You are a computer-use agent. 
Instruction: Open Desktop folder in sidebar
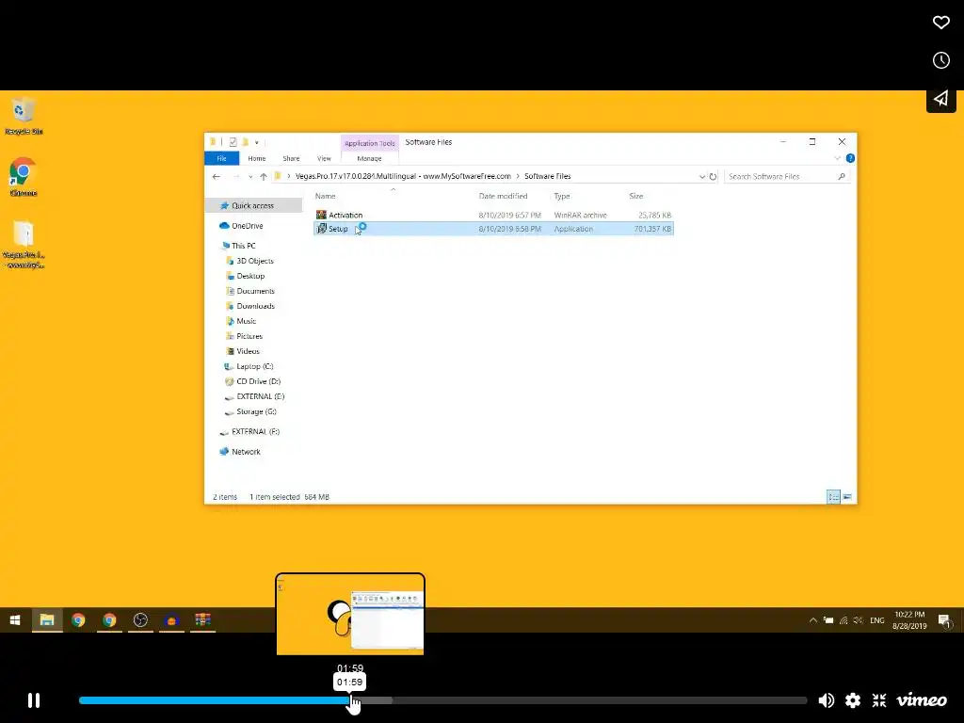point(250,276)
